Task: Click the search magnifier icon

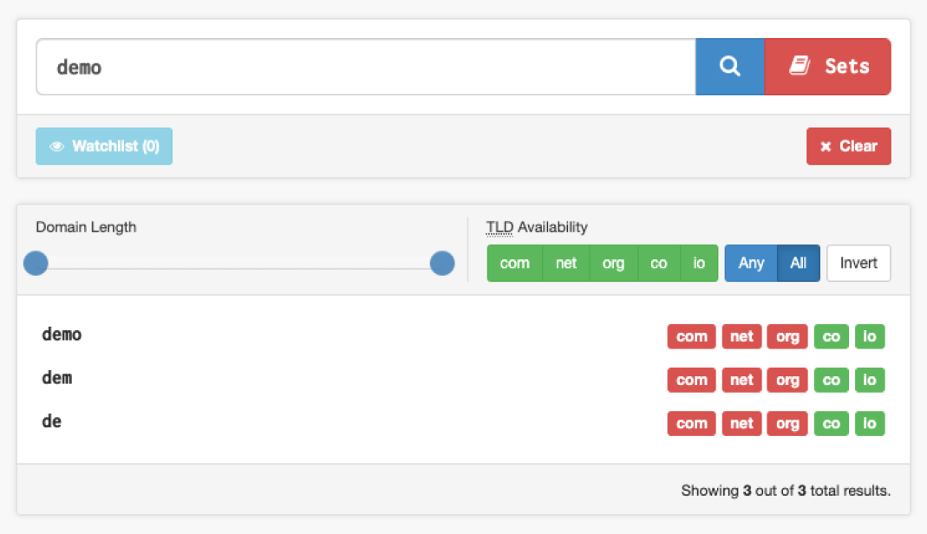Action: point(729,66)
